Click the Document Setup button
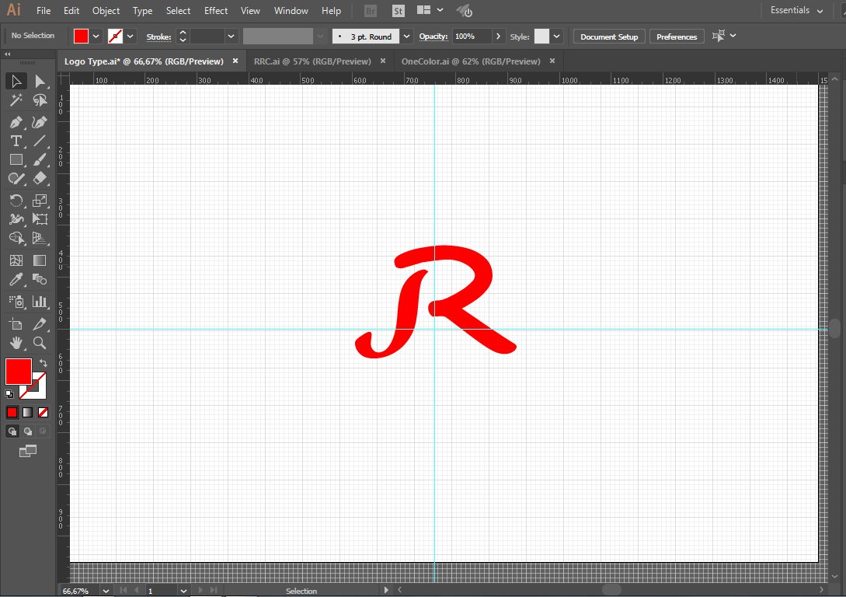846x597 pixels. (609, 37)
